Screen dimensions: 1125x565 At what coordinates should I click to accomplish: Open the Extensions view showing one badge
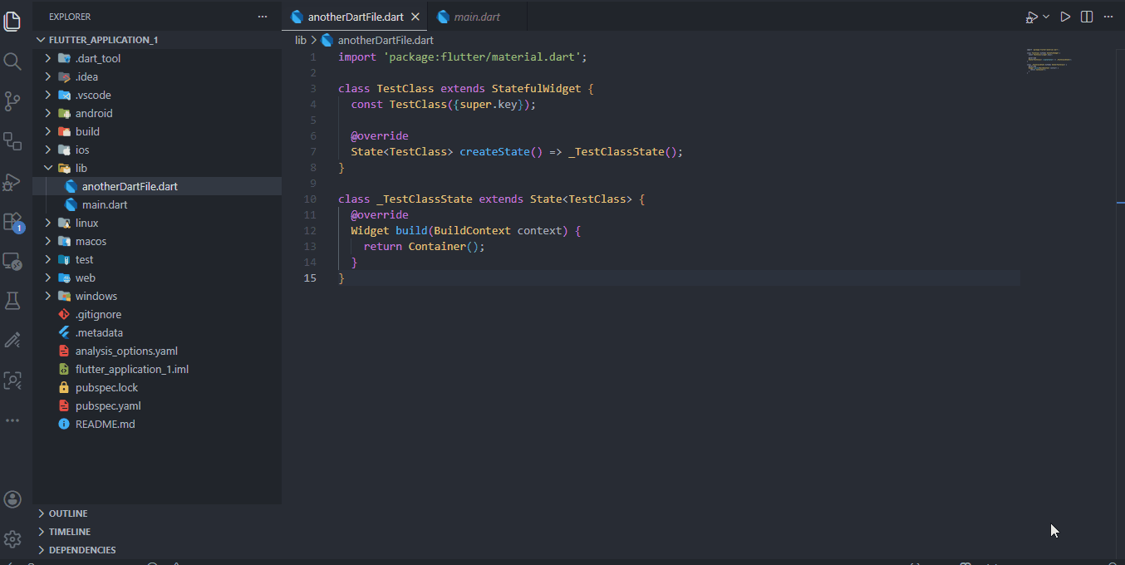(x=12, y=220)
